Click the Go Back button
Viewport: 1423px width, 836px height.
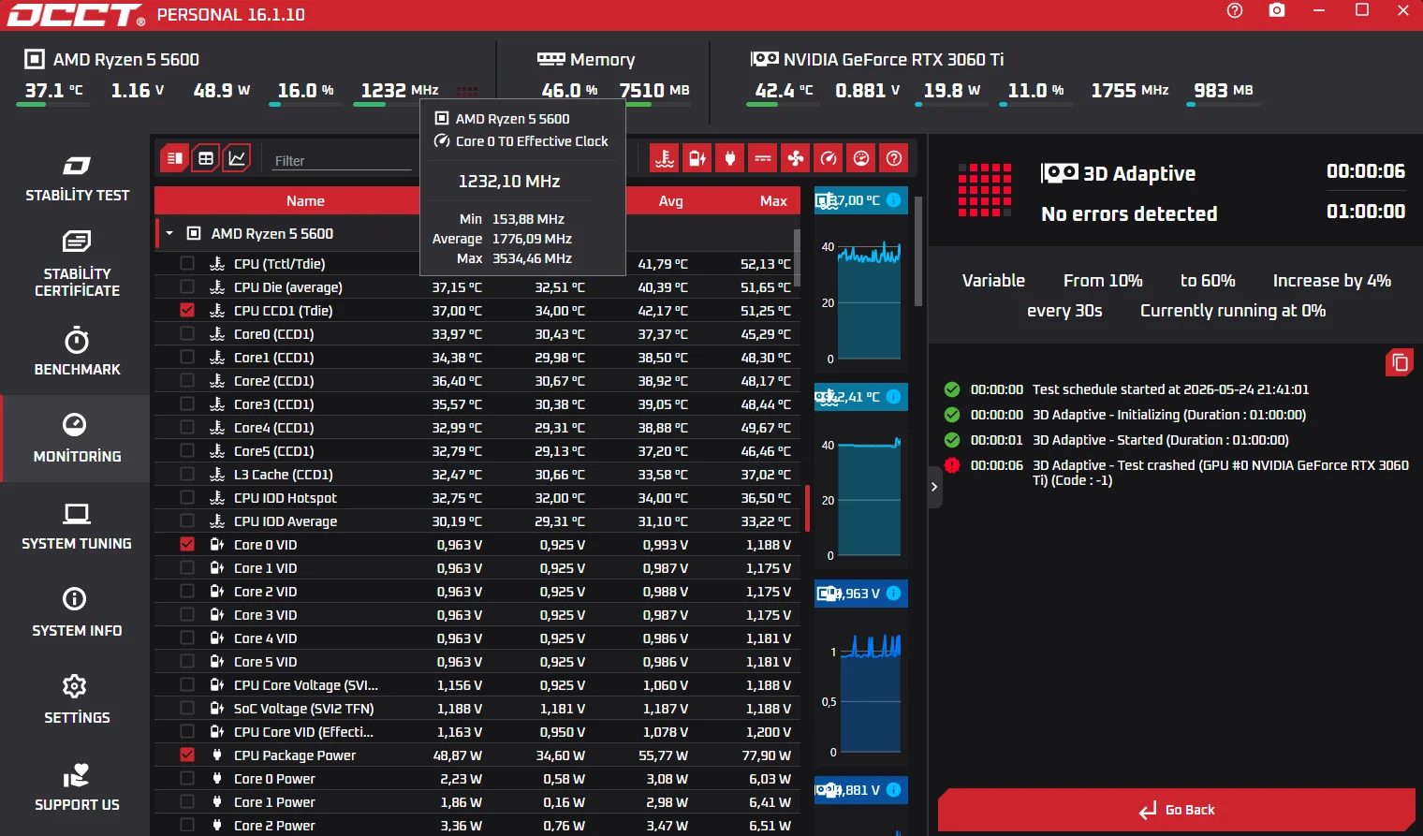[x=1176, y=810]
